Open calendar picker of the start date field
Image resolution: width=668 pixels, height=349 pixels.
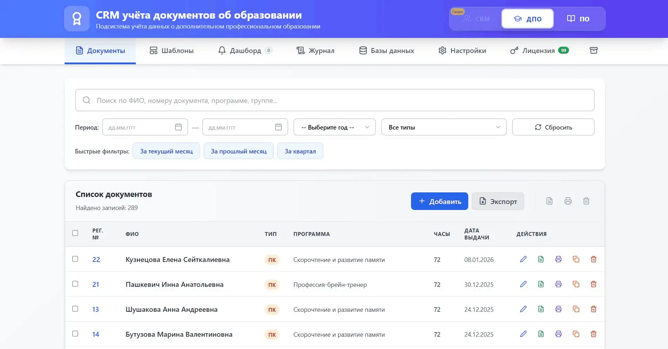coord(178,127)
